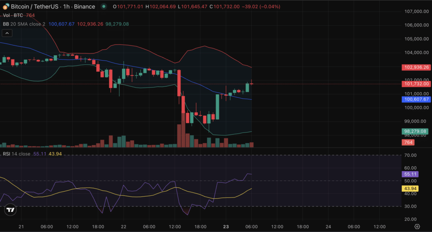Click the bold date 23 on time axis
The image size is (432, 232).
pyautogui.click(x=226, y=227)
